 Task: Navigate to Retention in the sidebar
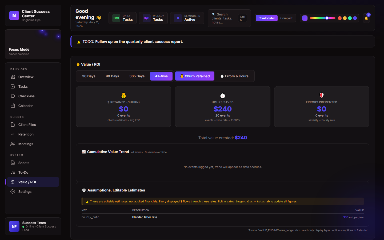pyautogui.click(x=33, y=134)
